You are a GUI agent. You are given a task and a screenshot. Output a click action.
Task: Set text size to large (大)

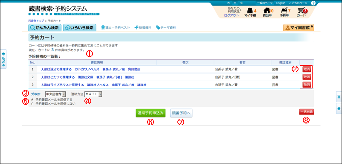(x=229, y=3)
